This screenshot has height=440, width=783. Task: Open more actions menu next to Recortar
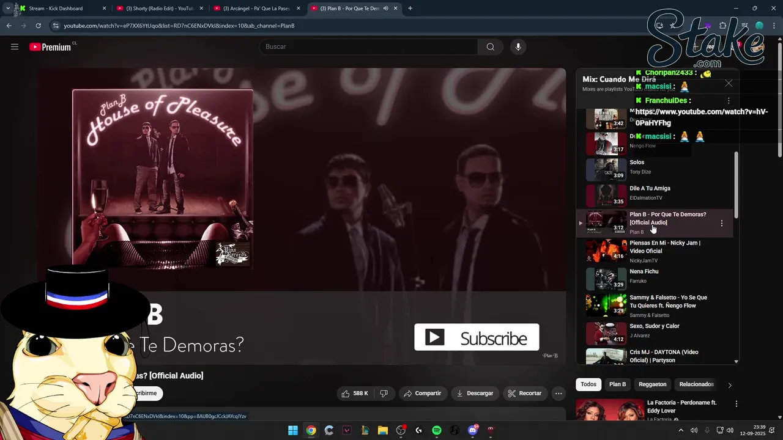point(558,394)
